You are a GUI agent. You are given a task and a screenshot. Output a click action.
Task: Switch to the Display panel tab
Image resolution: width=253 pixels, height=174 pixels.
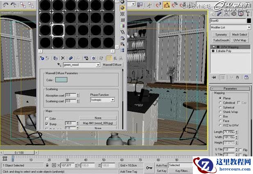click(x=241, y=14)
